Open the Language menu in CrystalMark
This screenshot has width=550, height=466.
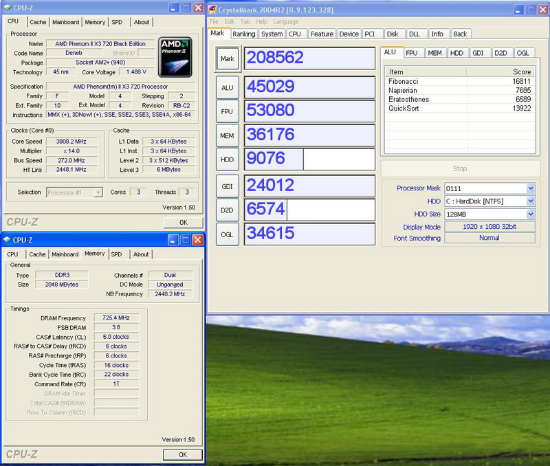pyautogui.click(x=286, y=22)
